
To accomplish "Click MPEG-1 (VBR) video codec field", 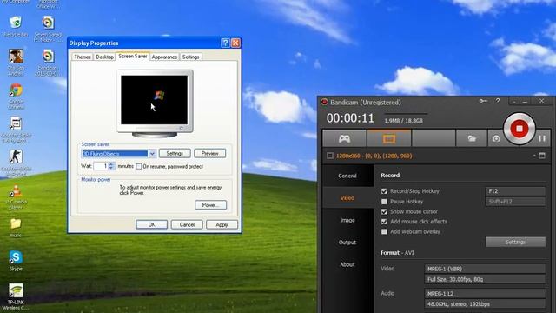I will (x=485, y=269).
